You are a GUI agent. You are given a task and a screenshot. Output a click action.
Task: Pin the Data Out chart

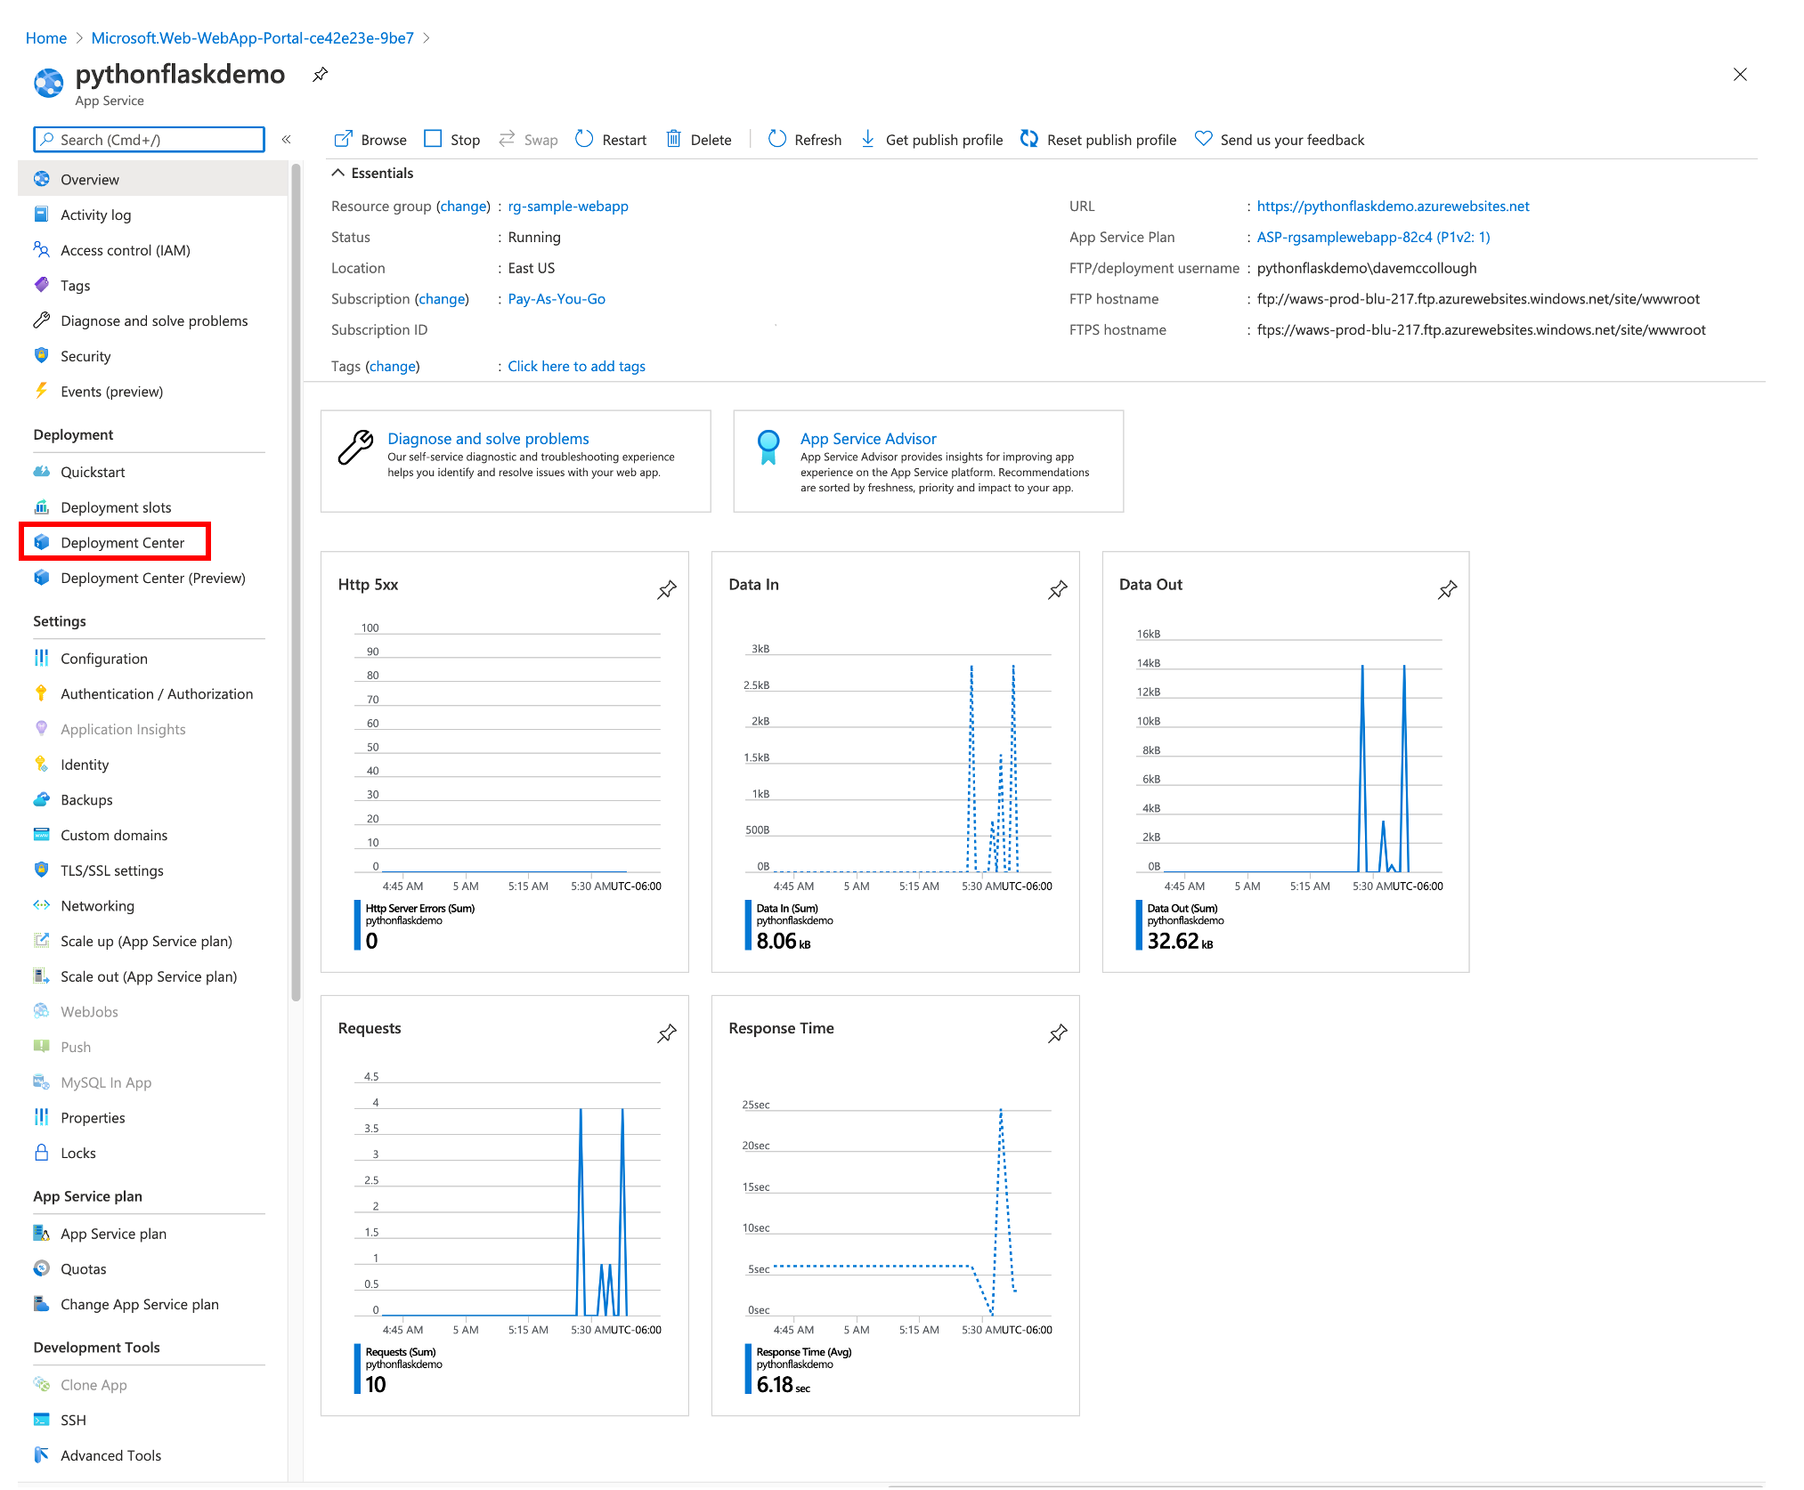1447,589
